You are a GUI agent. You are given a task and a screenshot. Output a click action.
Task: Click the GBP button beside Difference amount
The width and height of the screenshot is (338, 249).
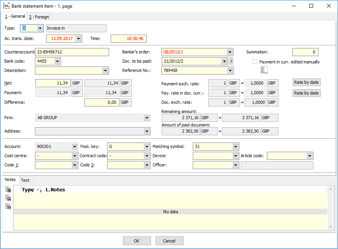126,102
